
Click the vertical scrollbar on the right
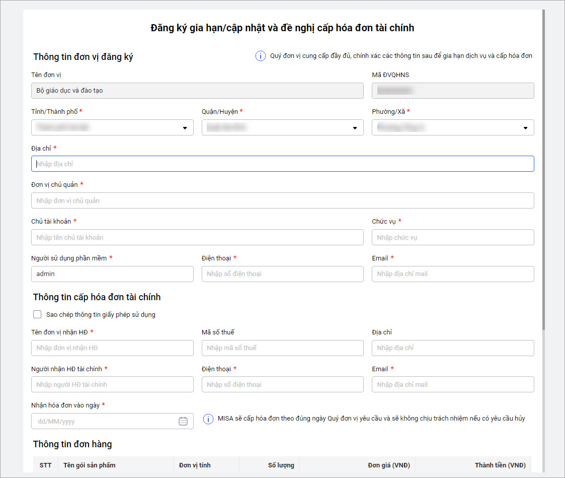pyautogui.click(x=543, y=171)
